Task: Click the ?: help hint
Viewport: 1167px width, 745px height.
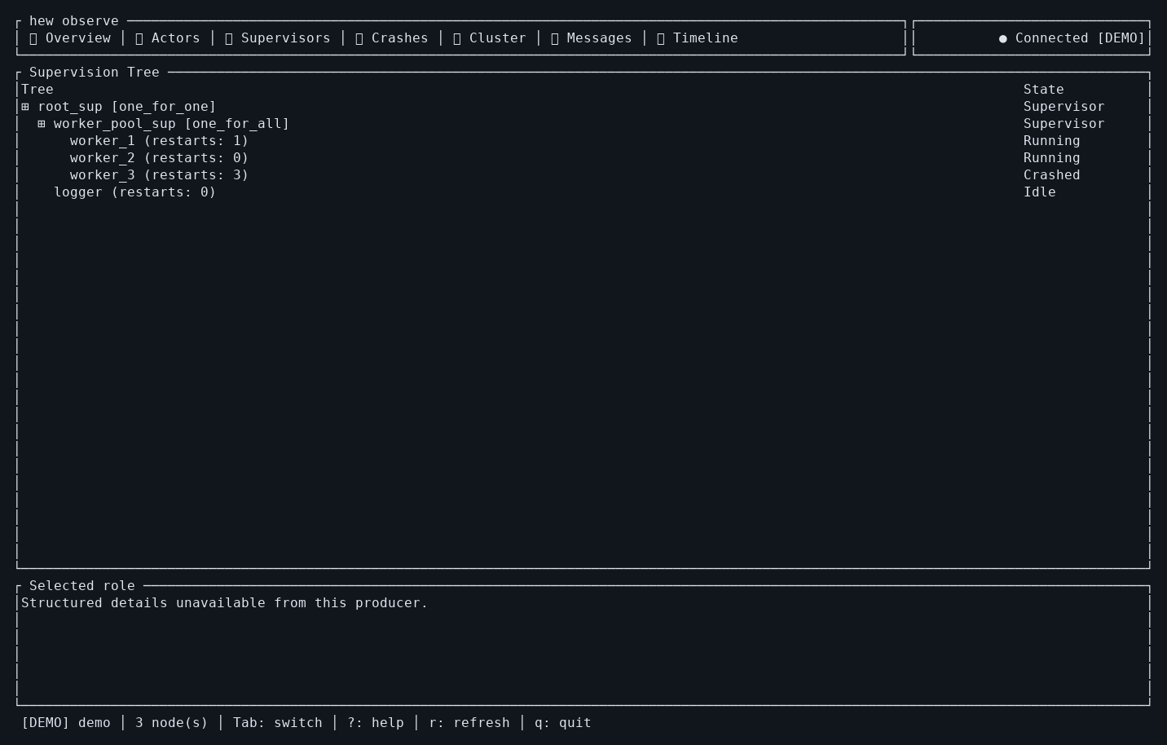Action: pyautogui.click(x=376, y=723)
